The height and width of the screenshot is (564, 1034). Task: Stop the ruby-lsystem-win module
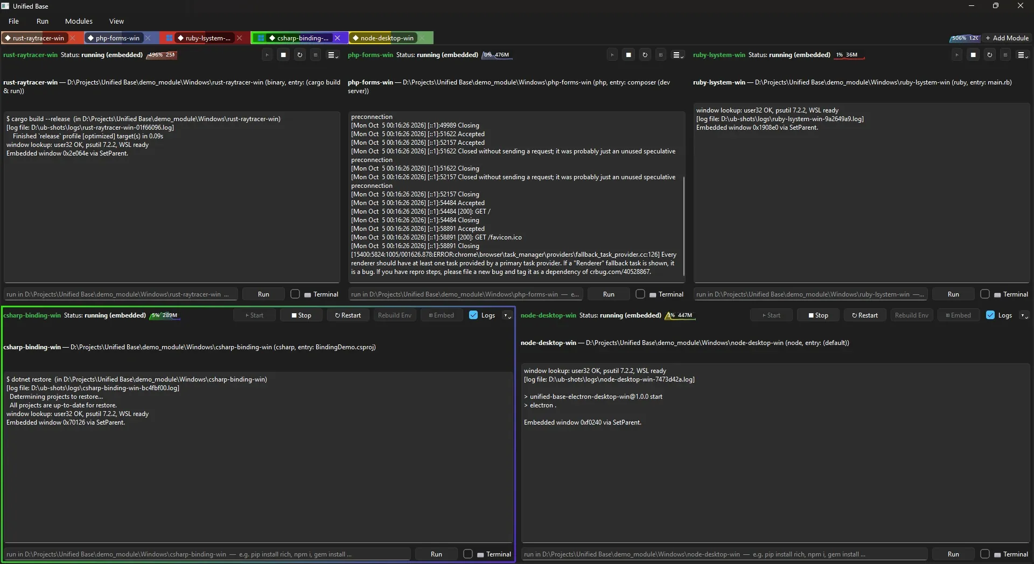tap(973, 55)
